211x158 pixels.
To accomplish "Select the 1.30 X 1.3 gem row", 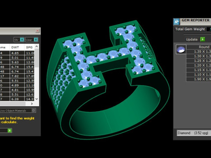I will tap(199, 56).
